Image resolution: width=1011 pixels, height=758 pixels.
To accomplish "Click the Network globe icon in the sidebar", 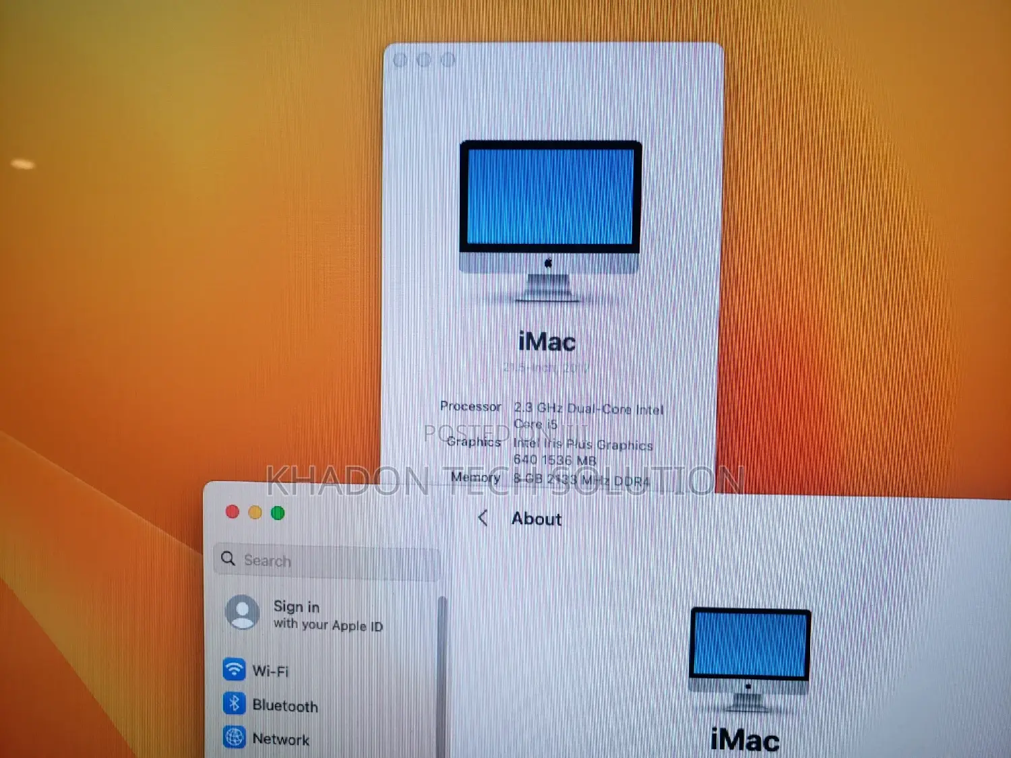I will click(234, 737).
